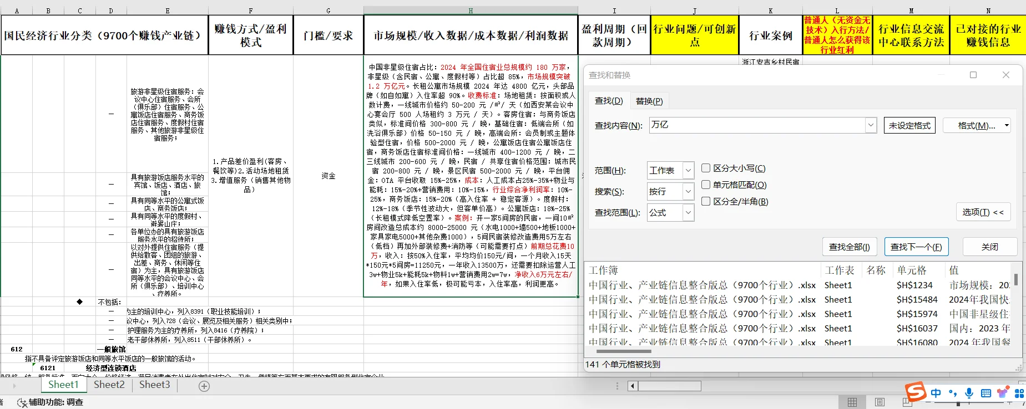Click 关闭 button in dialog
Image resolution: width=1026 pixels, height=409 pixels.
coord(990,247)
